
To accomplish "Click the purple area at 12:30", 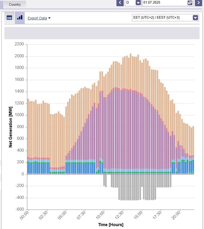I will point(123,130).
